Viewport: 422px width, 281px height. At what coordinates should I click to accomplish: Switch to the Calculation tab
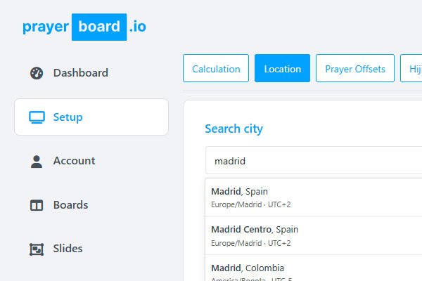[216, 68]
